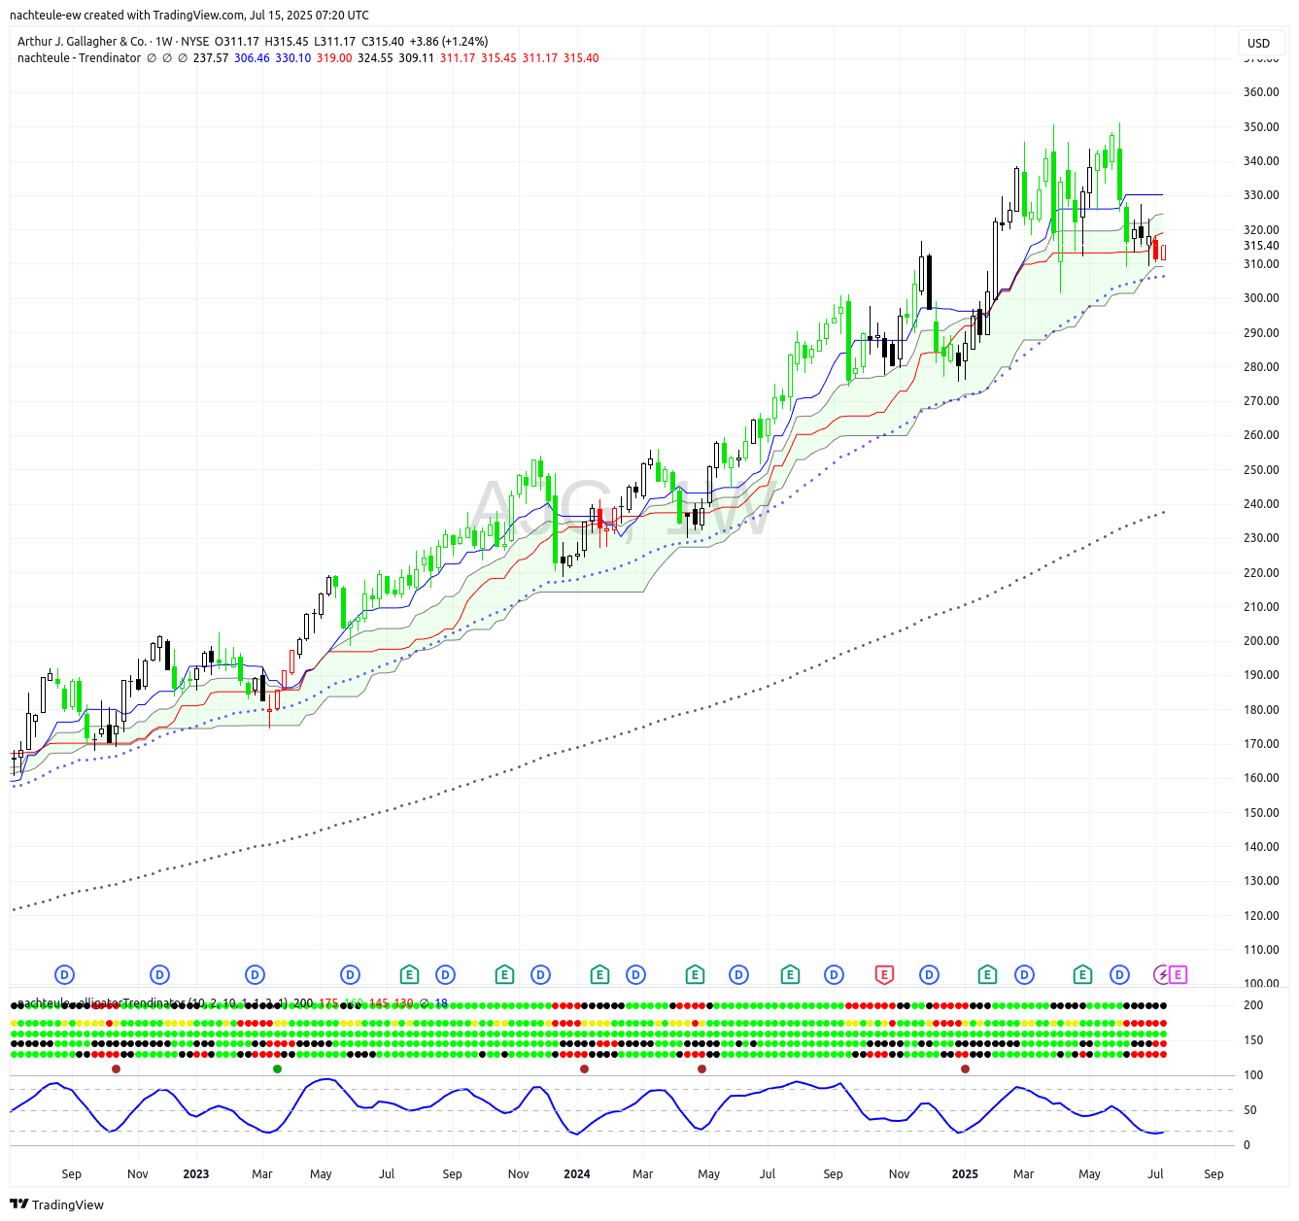
Task: Click the purple lightning bolt event icon
Action: pyautogui.click(x=1162, y=974)
